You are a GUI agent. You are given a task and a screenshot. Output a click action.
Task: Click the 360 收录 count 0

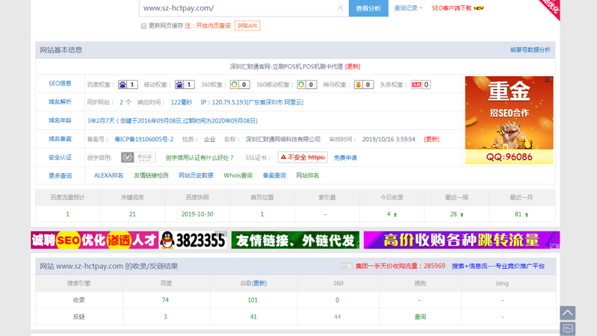pyautogui.click(x=337, y=300)
